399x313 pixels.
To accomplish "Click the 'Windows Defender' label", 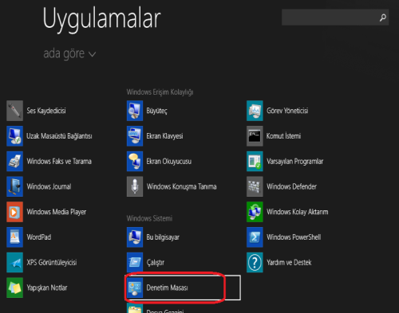I will [292, 186].
